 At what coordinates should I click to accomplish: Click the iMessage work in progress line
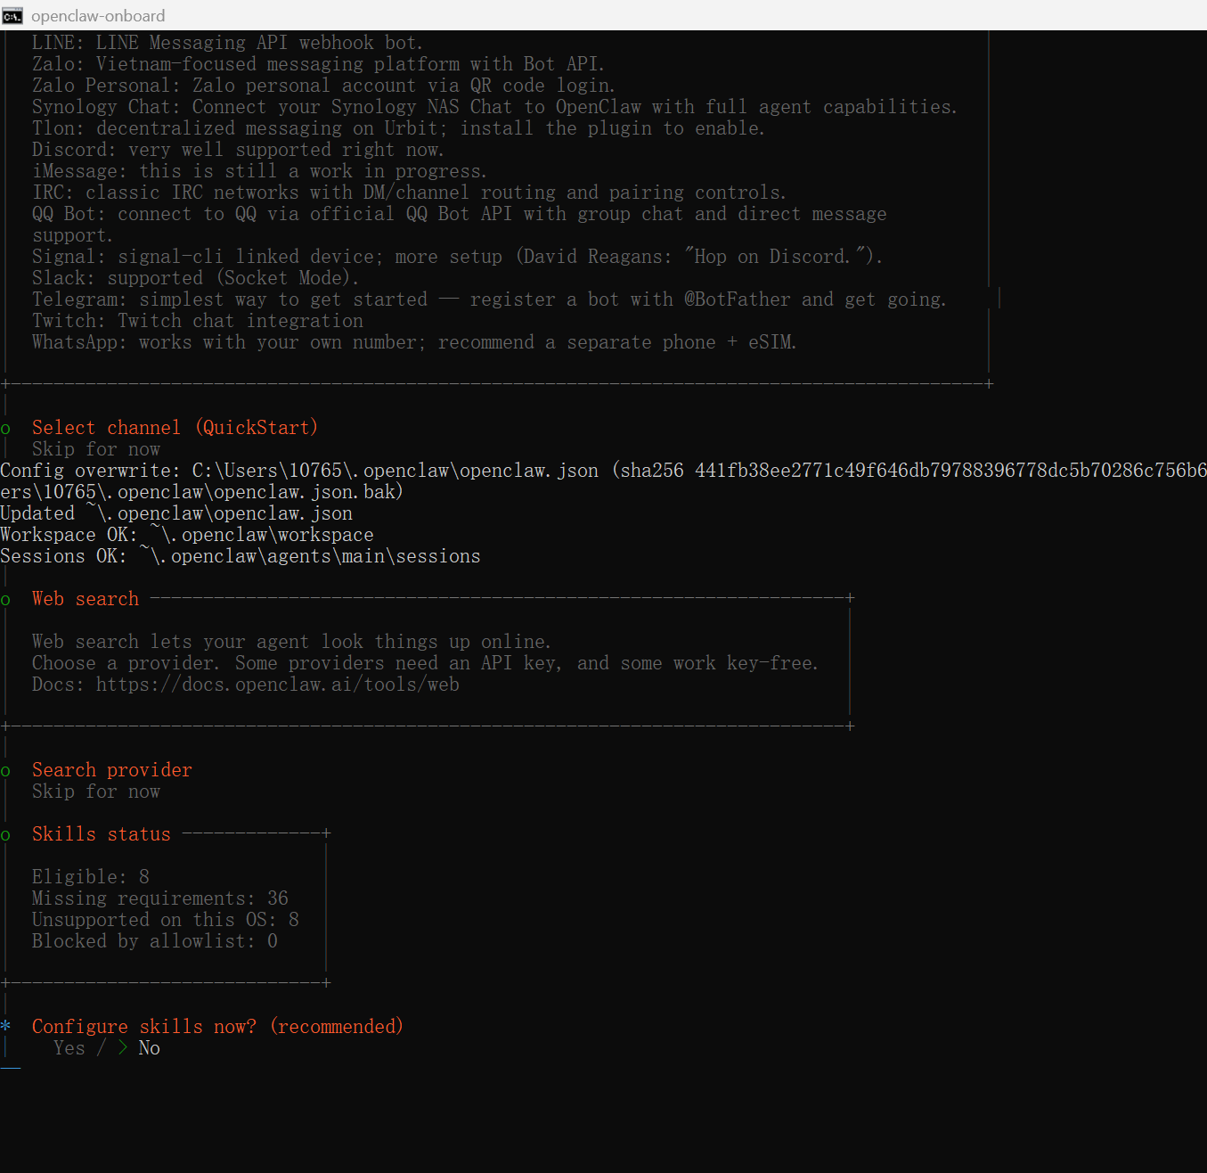(x=259, y=171)
